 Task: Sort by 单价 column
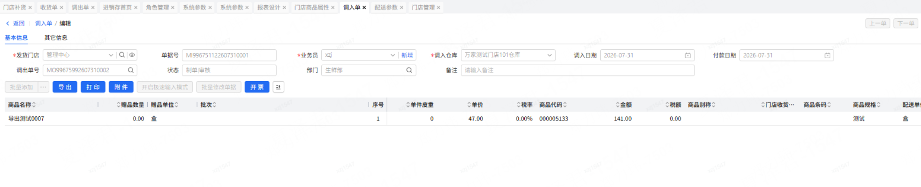tap(469, 105)
